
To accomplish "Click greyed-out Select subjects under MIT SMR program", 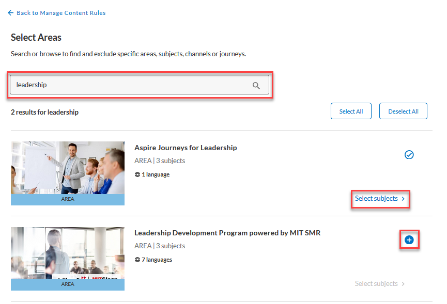I will coord(376,284).
